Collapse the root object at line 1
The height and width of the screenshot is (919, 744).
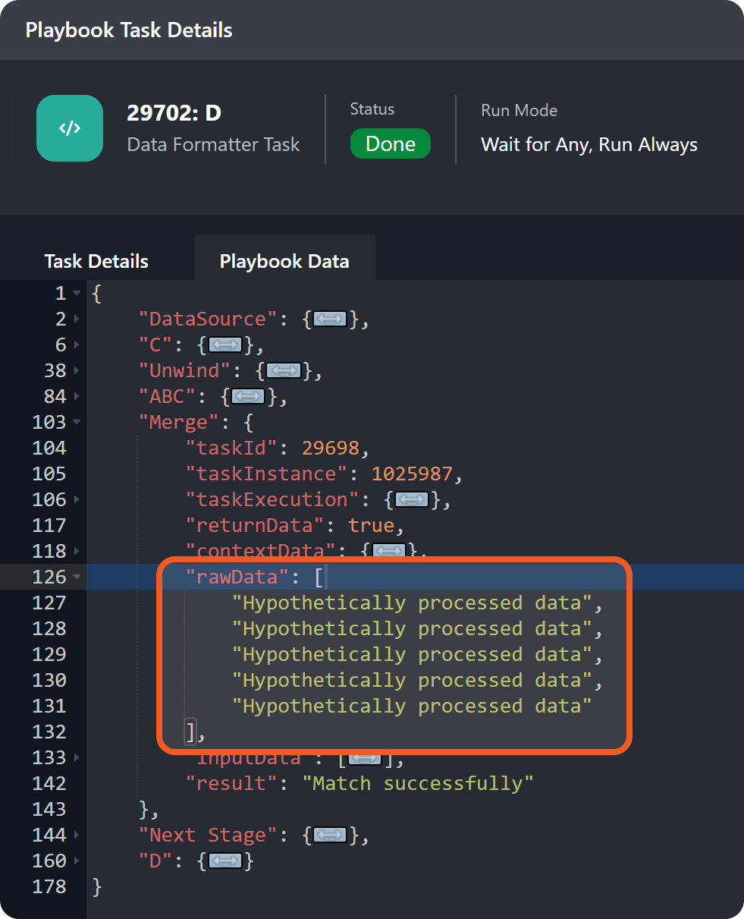[x=77, y=294]
